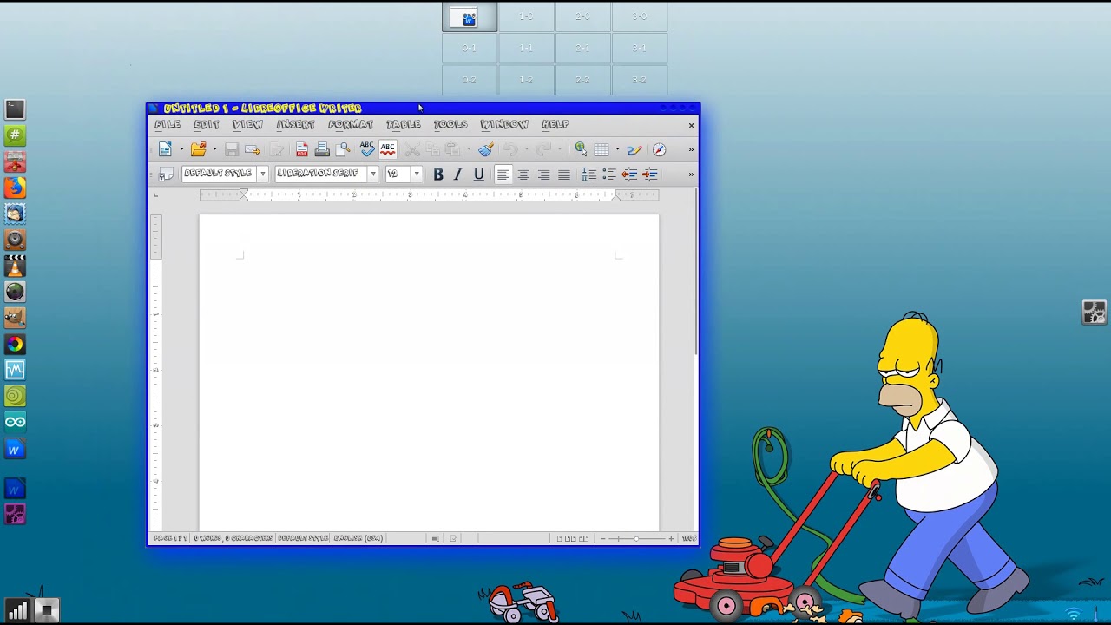
Task: Show the Draw functions toolbar
Action: click(x=634, y=149)
